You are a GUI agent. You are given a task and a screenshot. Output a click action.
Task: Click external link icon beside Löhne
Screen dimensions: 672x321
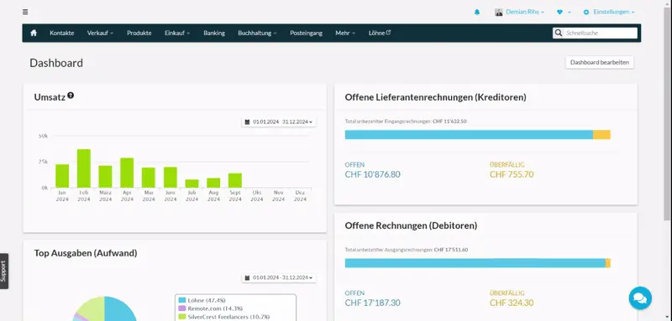(389, 32)
